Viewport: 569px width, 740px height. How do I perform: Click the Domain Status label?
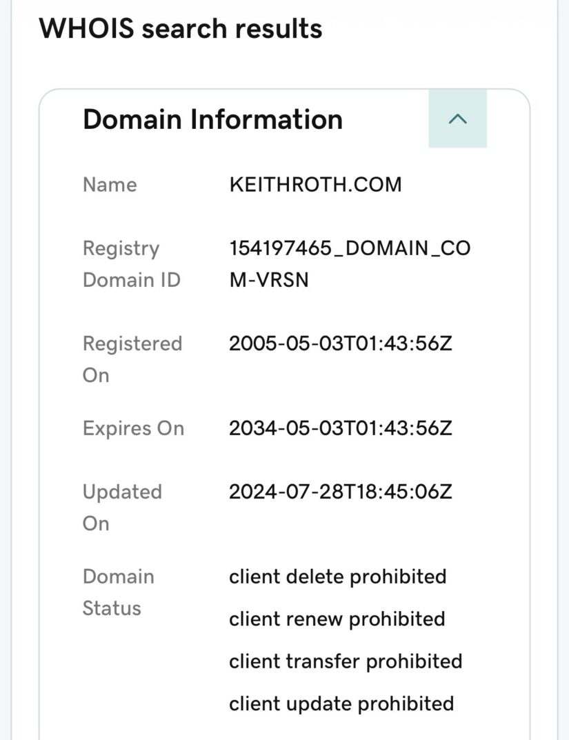(x=118, y=592)
